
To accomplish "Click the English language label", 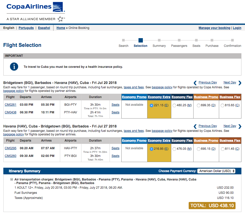I will tap(9, 28).
